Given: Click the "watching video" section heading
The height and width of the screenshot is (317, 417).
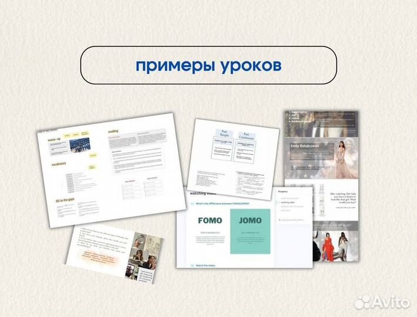Looking at the screenshot, I should pos(203,193).
